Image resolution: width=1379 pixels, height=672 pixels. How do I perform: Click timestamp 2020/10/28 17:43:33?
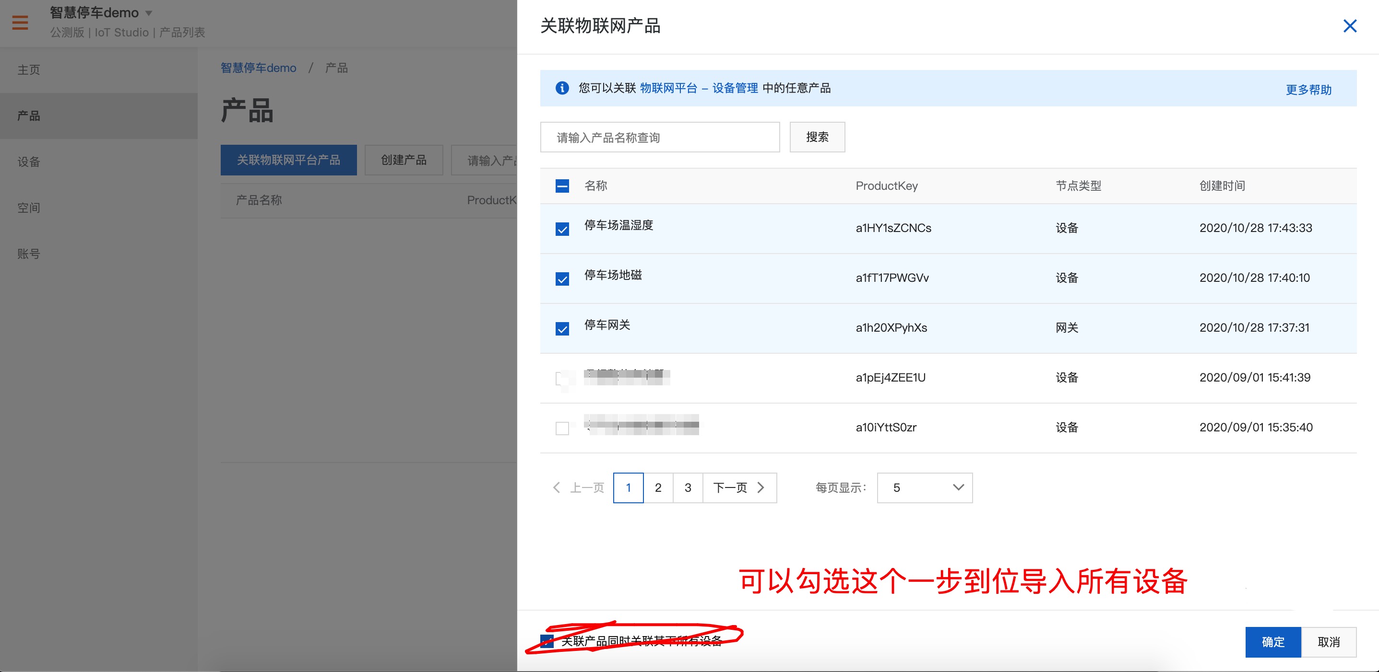pyautogui.click(x=1255, y=228)
